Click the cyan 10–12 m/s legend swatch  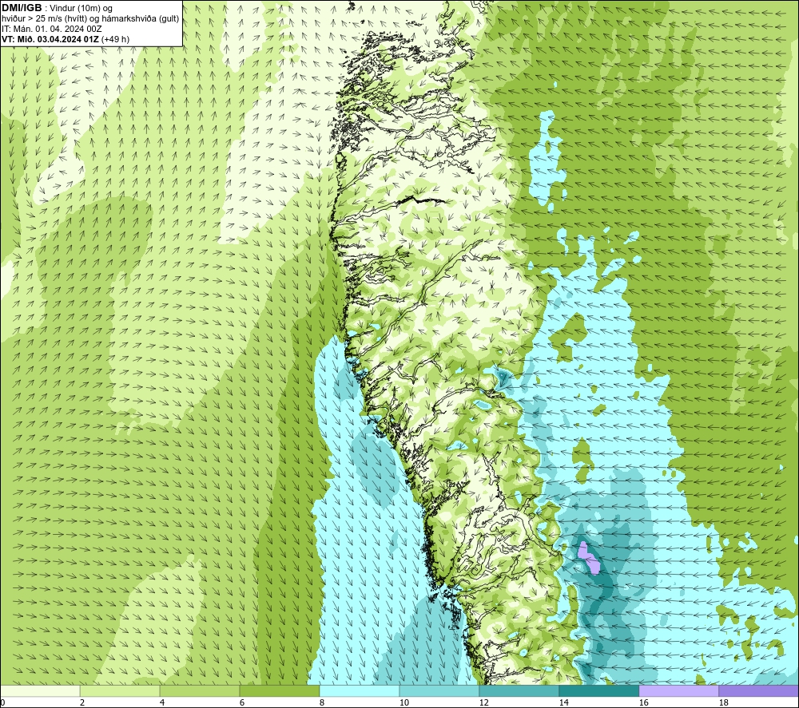point(439,690)
